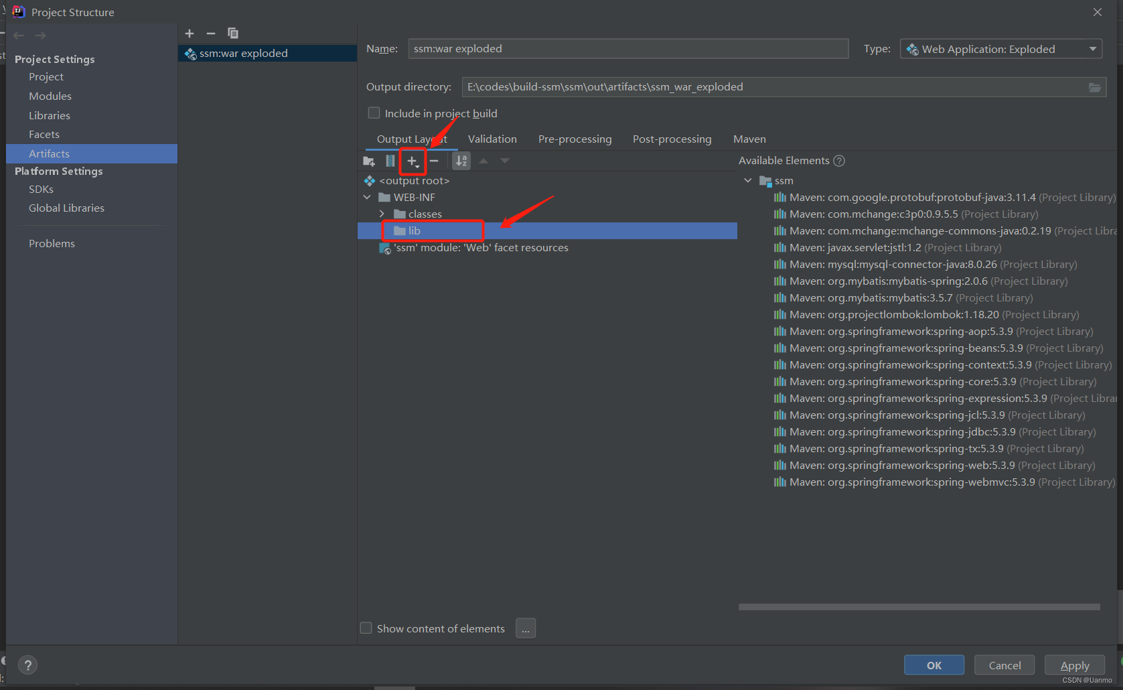
Task: Open the Maven tab
Action: click(x=749, y=139)
